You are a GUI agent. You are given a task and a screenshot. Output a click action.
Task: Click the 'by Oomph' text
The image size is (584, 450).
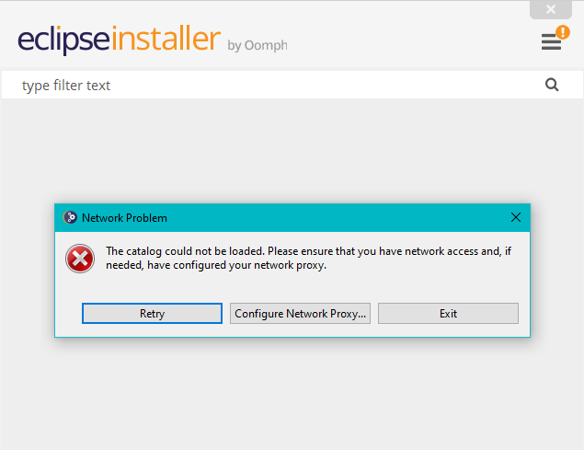[258, 45]
